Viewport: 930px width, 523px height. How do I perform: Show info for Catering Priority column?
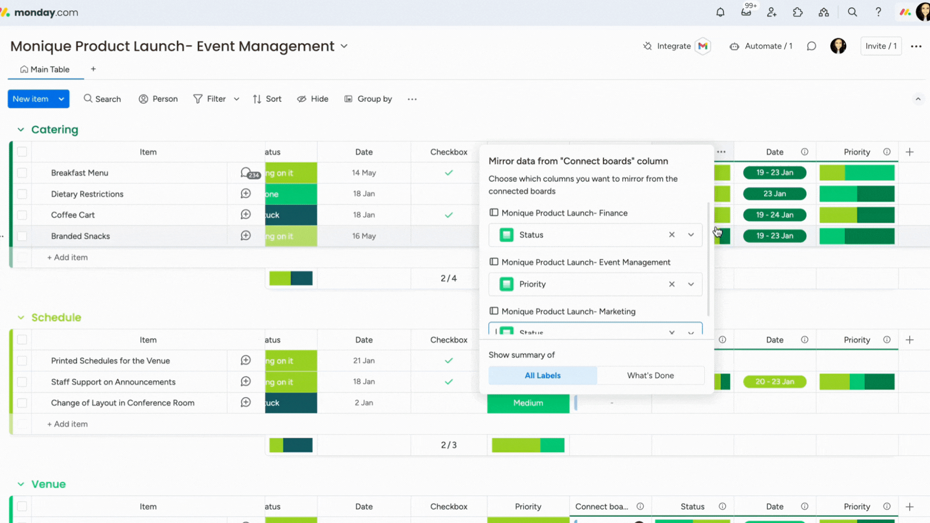pos(887,152)
